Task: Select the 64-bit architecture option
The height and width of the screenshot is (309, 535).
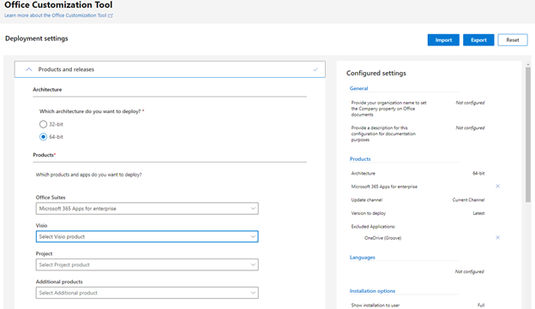Action: pyautogui.click(x=43, y=137)
